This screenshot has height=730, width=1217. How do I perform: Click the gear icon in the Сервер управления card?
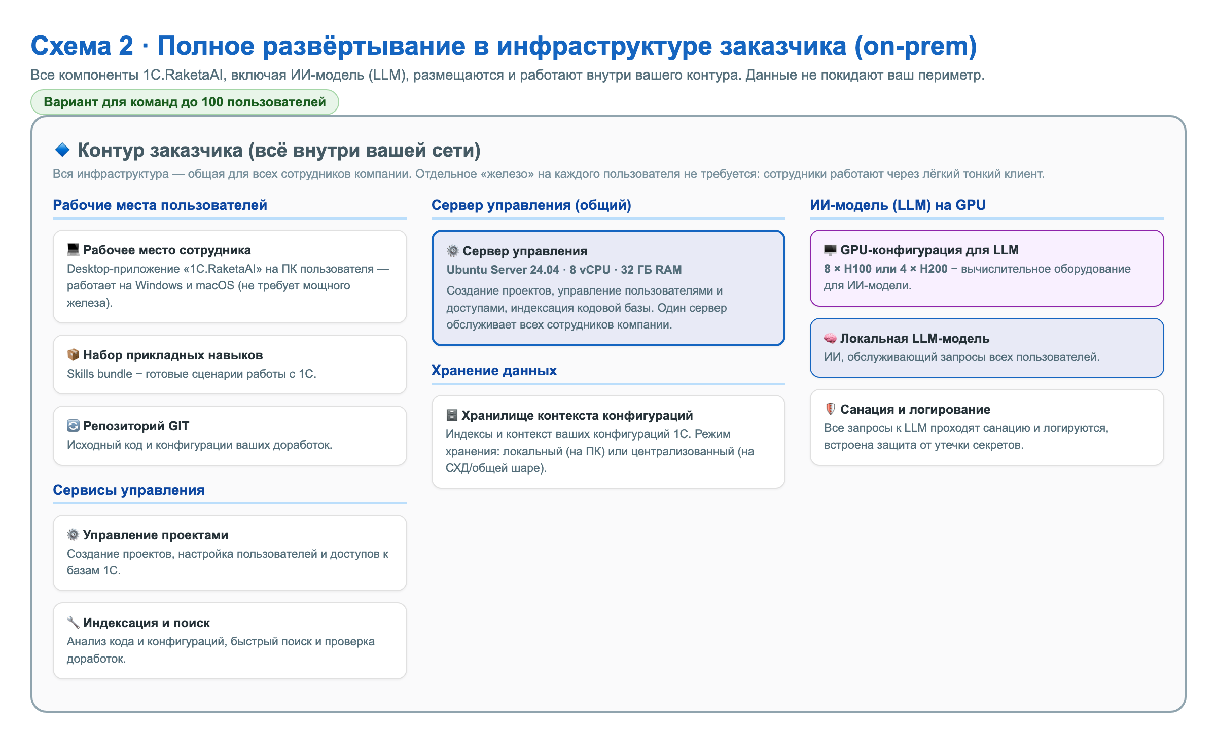(x=453, y=250)
